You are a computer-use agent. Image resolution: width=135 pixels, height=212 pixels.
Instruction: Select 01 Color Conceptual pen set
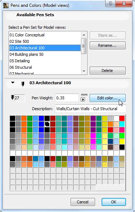(45, 35)
